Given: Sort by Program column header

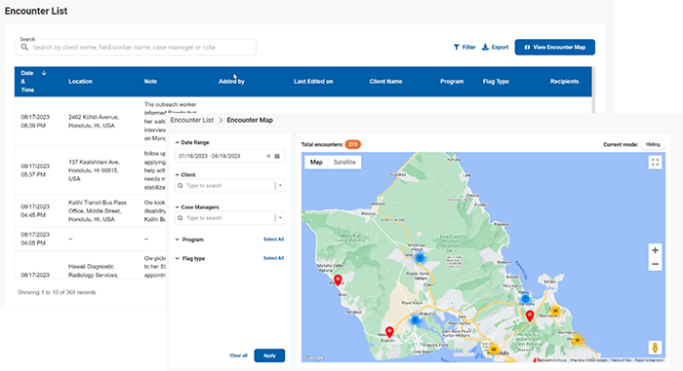Looking at the screenshot, I should (x=452, y=82).
